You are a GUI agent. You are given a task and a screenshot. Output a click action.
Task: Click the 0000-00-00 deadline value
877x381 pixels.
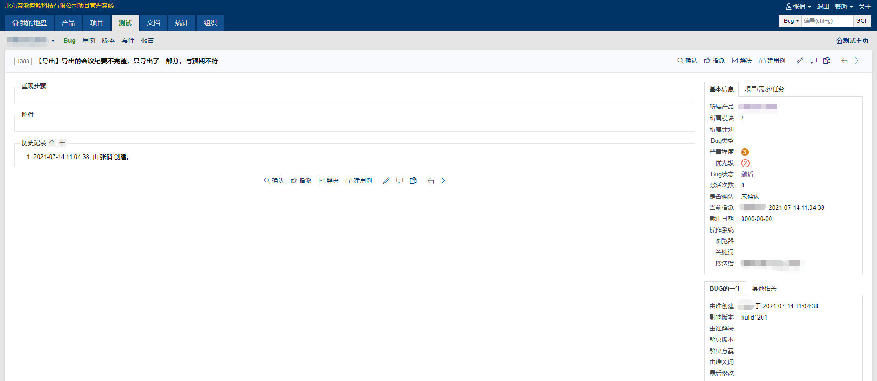tap(756, 219)
